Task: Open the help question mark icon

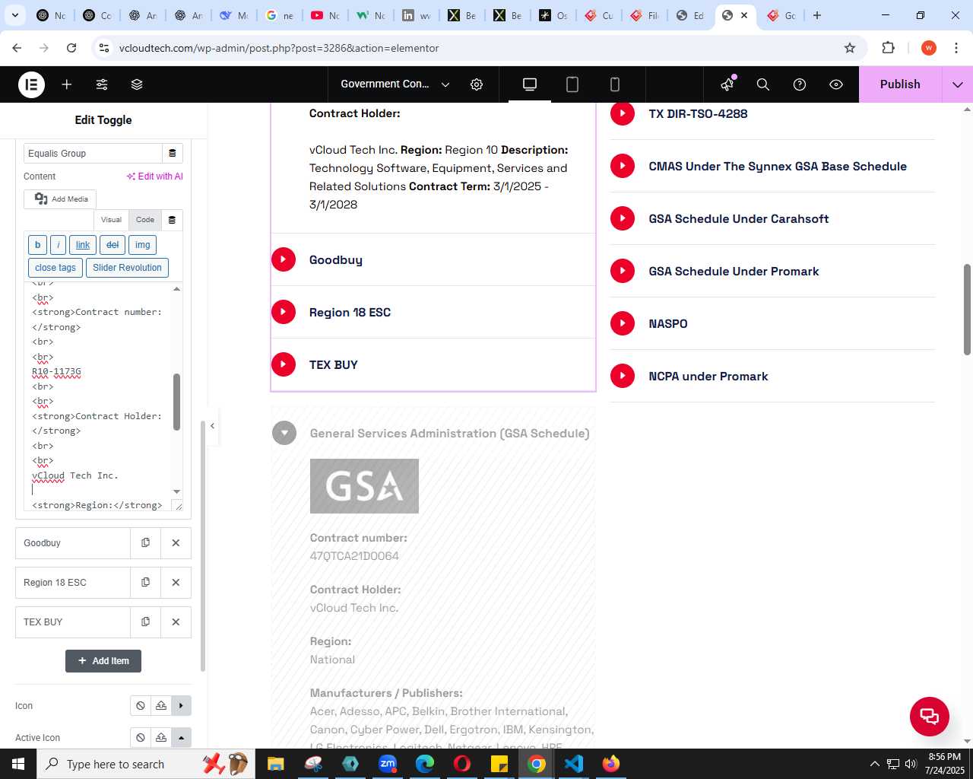Action: click(x=800, y=84)
